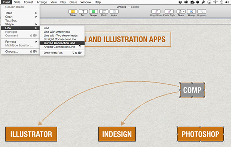Choose Angled Connection Line
This screenshot has width=231, height=147.
[62, 47]
